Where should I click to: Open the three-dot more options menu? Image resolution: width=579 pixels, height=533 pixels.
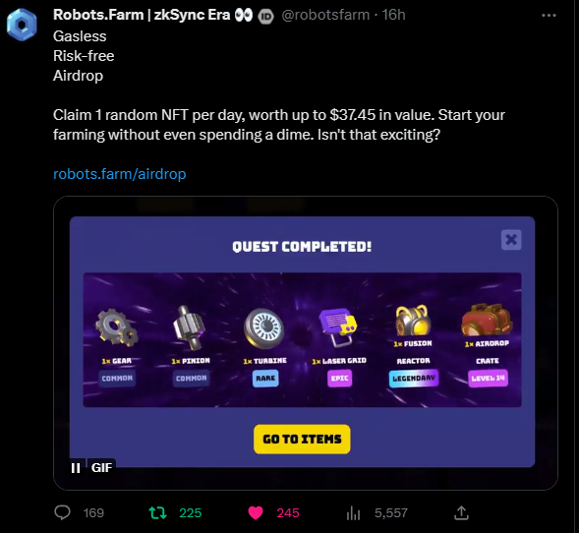click(549, 16)
